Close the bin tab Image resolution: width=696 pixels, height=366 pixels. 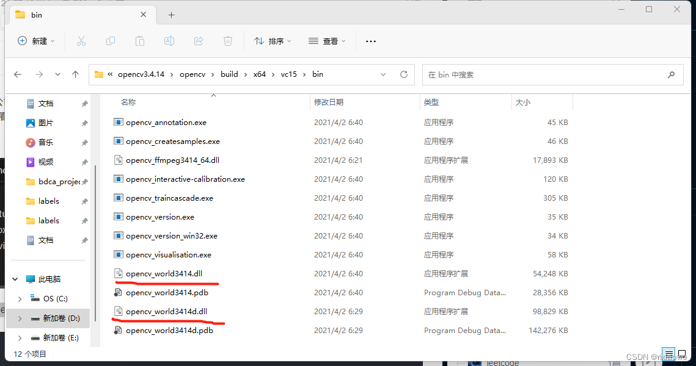coord(144,15)
